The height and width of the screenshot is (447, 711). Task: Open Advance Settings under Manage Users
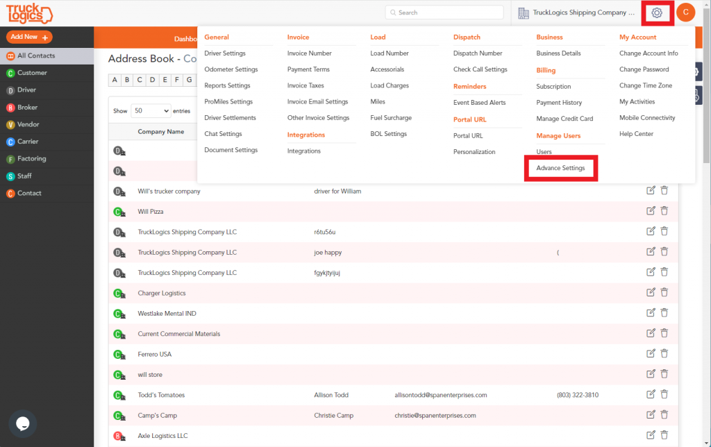(560, 168)
